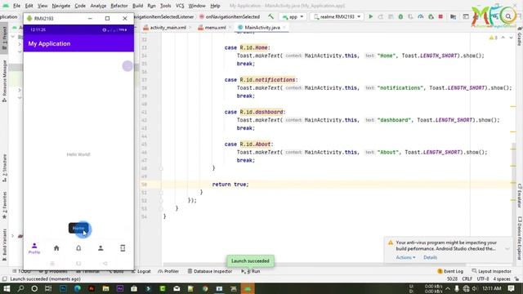Click the Gradle side panel tab
This screenshot has height=294, width=523.
[520, 37]
